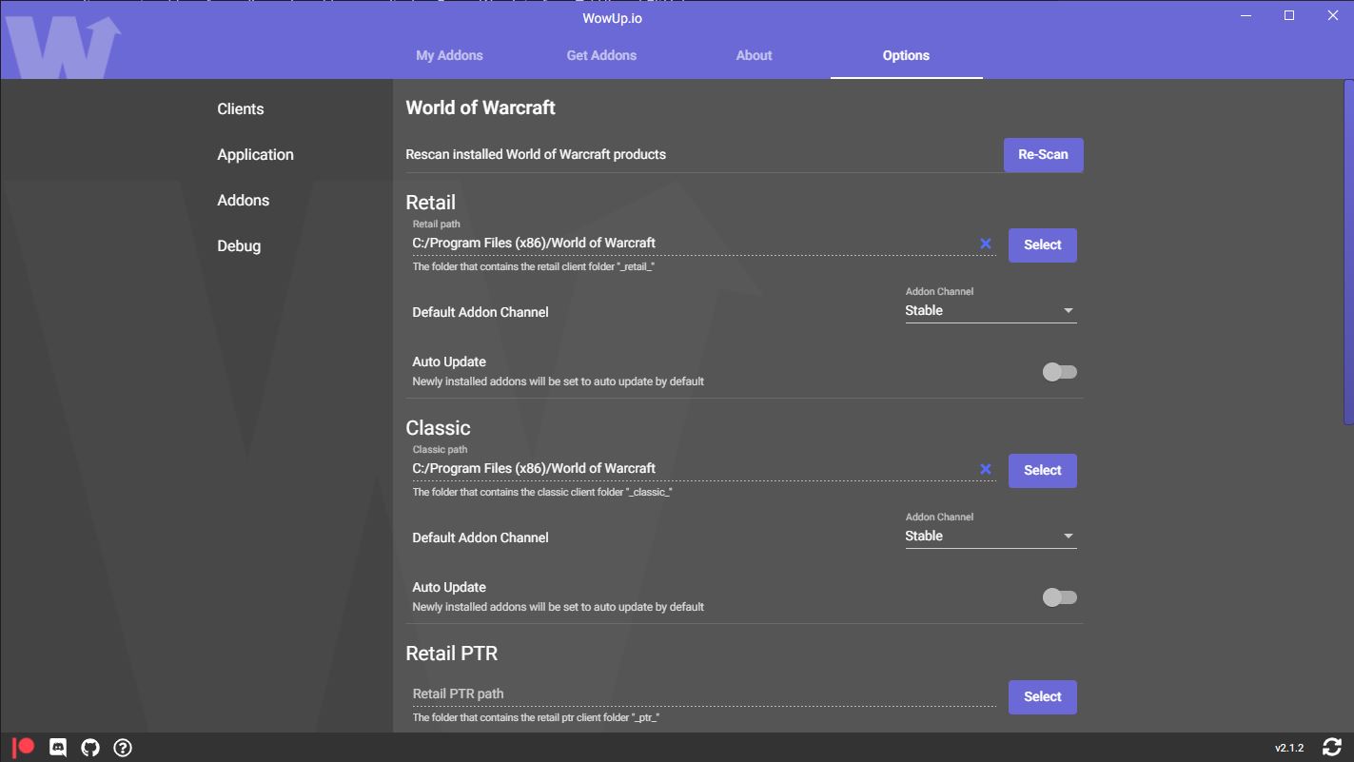Viewport: 1354px width, 762px height.
Task: Click the help question mark icon
Action: pyautogui.click(x=123, y=748)
